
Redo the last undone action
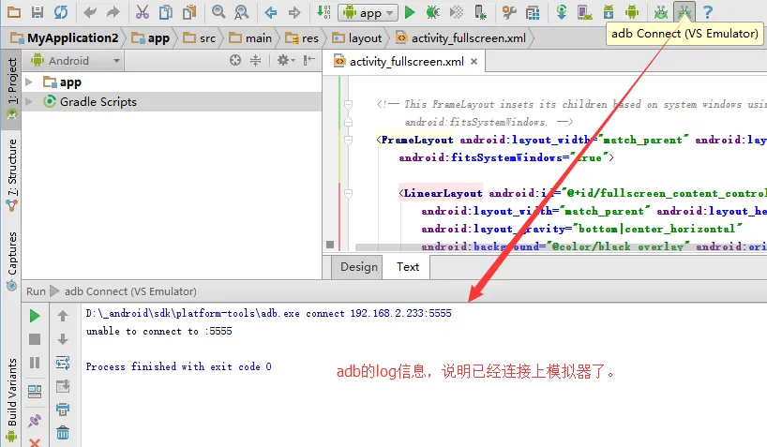113,12
